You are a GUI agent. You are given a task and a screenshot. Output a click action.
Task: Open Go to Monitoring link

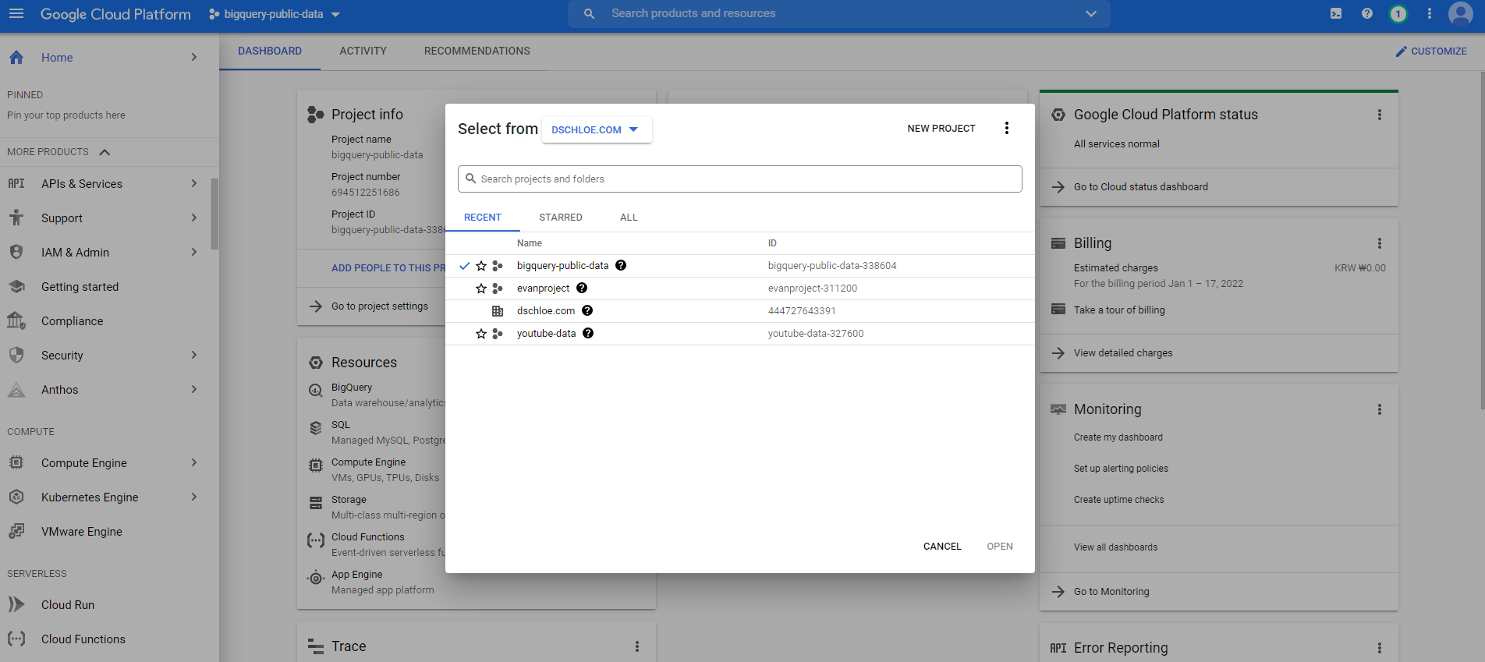1111,592
